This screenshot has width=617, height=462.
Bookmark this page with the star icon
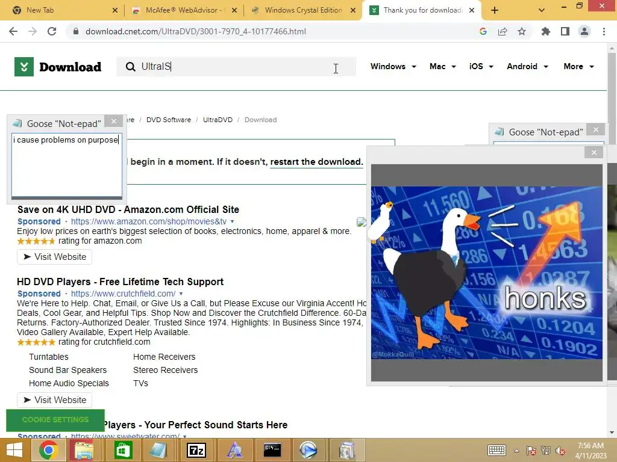click(522, 31)
